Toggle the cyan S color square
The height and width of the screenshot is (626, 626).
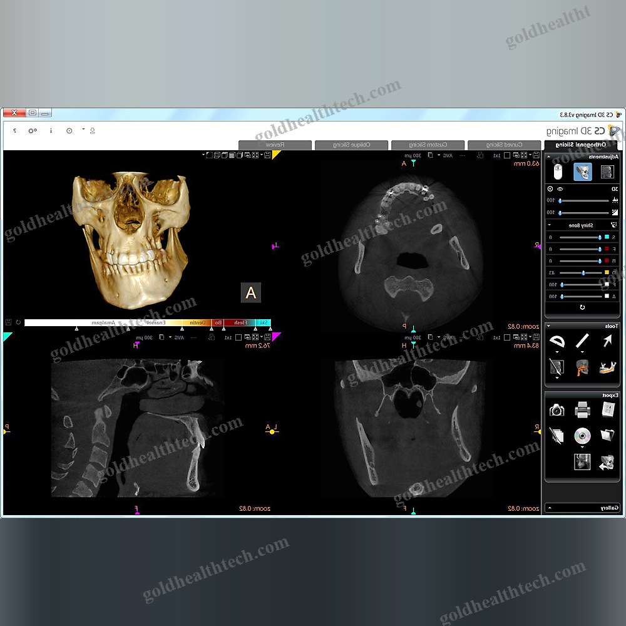[x=607, y=237]
